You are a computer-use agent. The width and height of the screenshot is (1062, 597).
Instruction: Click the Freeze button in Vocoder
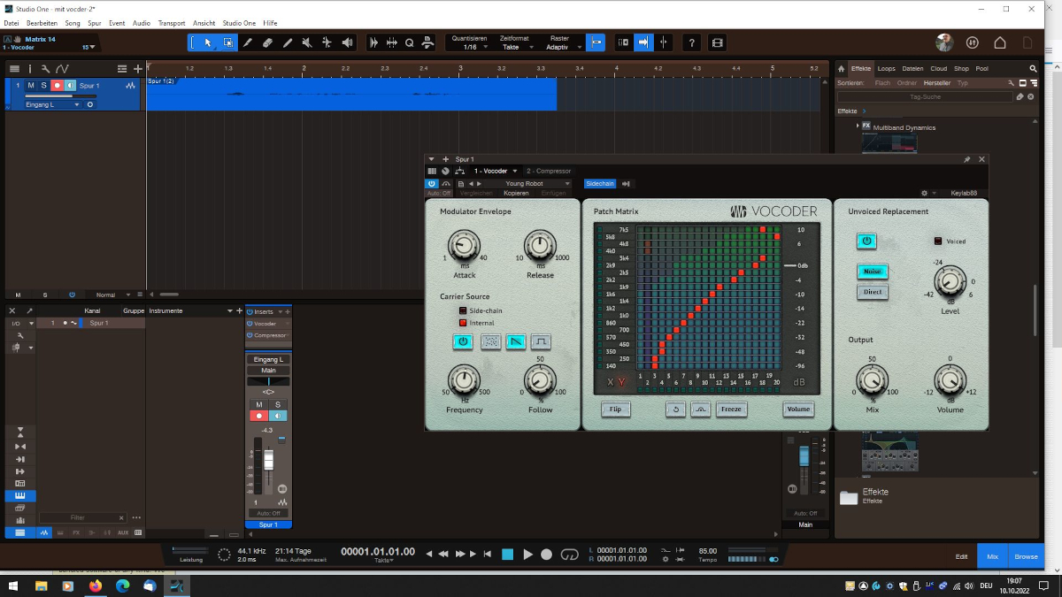(x=732, y=409)
